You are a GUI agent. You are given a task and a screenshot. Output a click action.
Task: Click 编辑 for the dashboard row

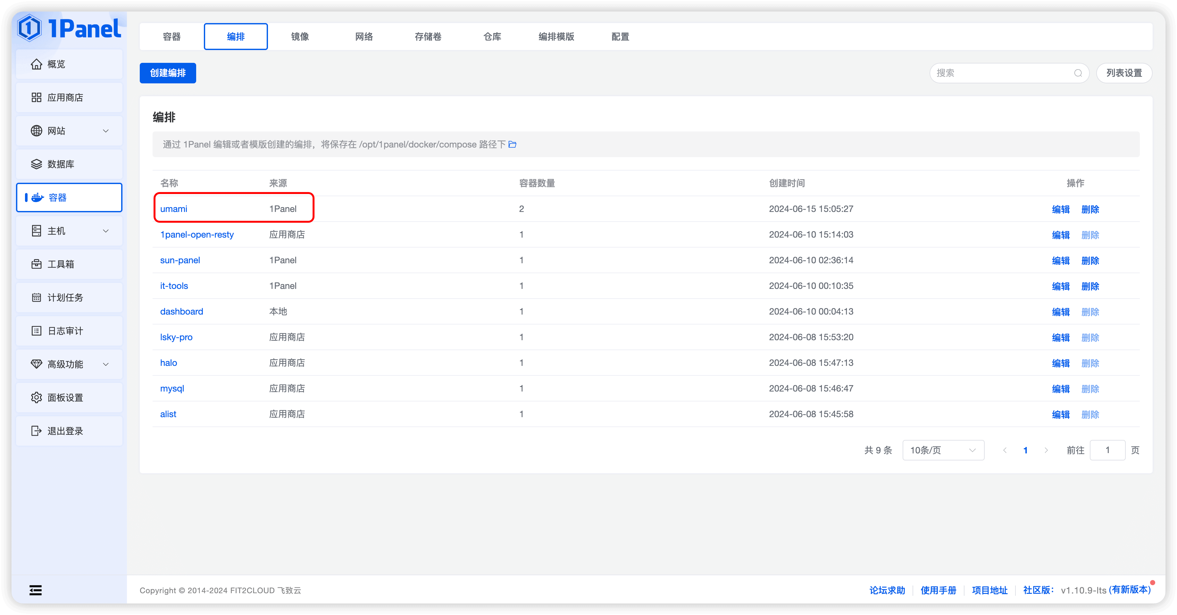(x=1061, y=312)
